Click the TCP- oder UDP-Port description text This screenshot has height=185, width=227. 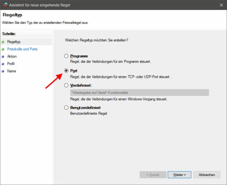coord(120,77)
